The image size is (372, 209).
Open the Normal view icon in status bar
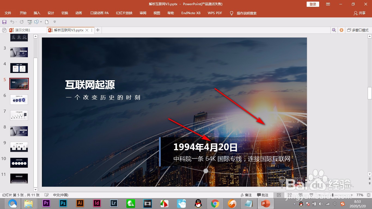coord(279,195)
